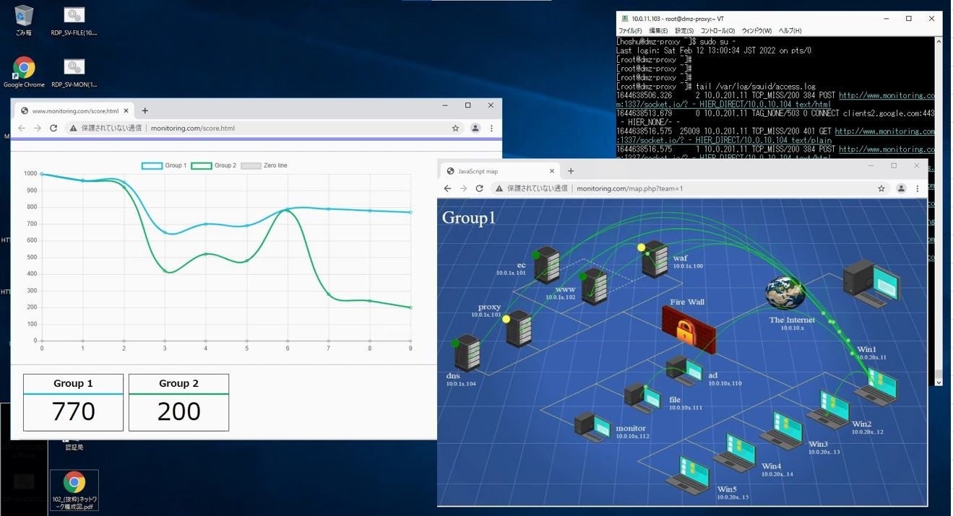Select the dns server icon

tap(467, 353)
